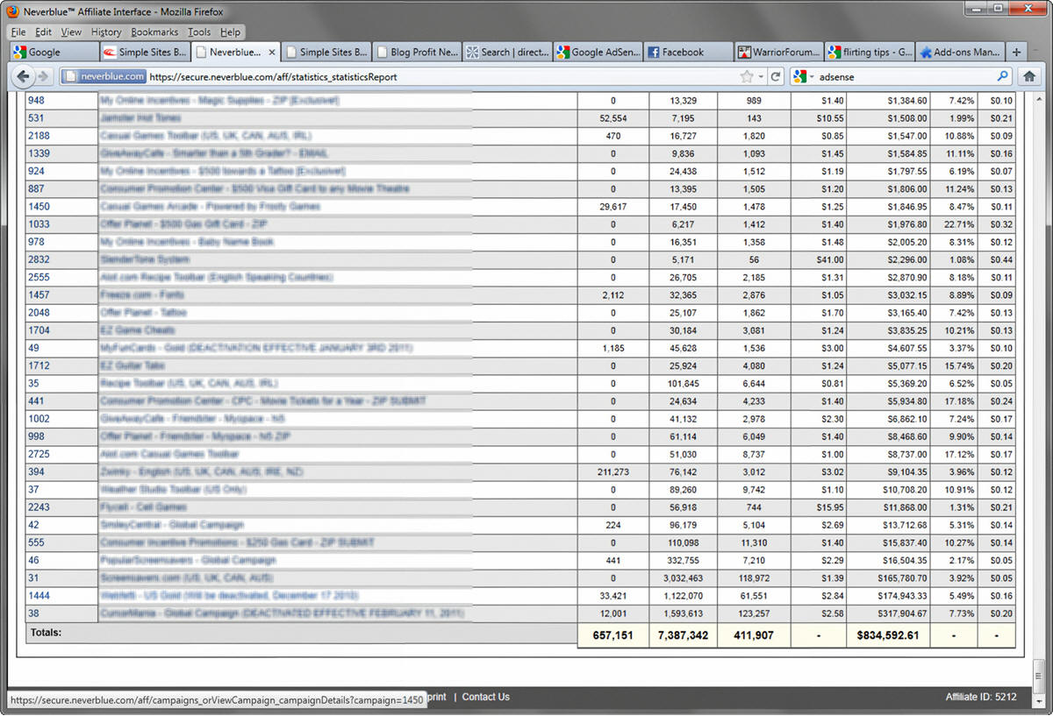Close the Neverblue tab with its X
1053x716 pixels.
[x=272, y=52]
